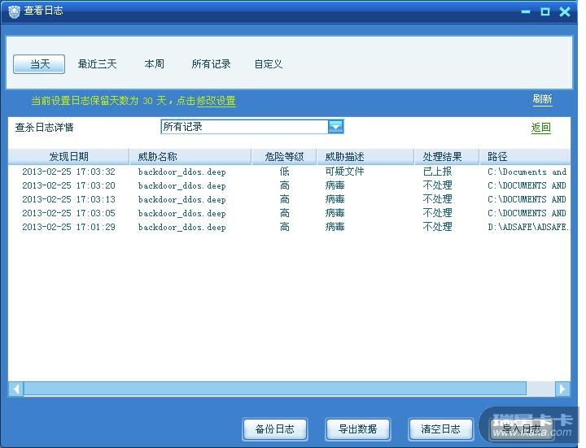
Task: Maximize the 查看日志 window
Action: pos(544,11)
